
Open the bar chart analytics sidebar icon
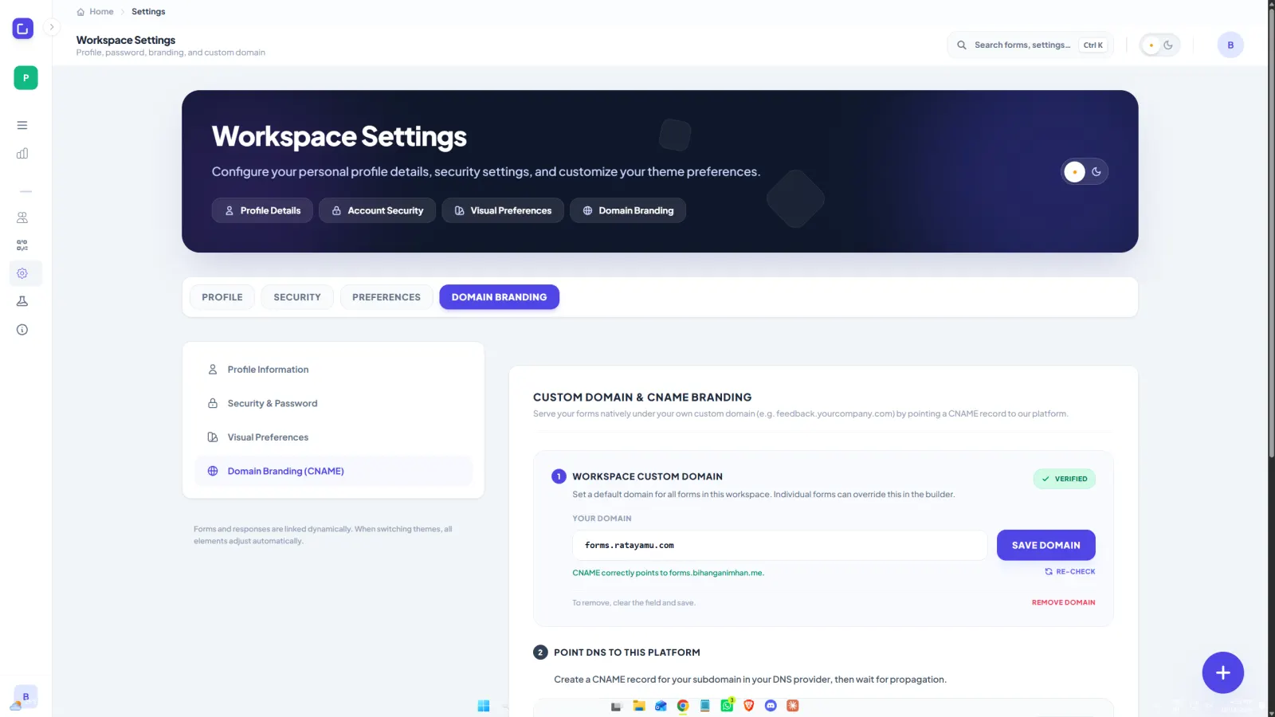[22, 153]
